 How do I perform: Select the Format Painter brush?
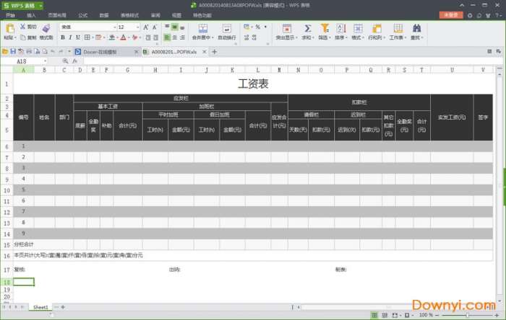coord(46,28)
